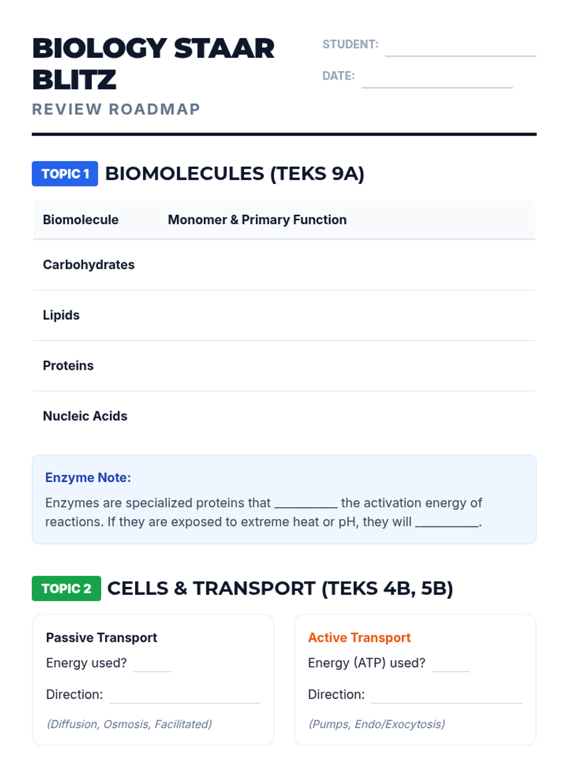568x757 pixels.
Task: Click the orange Active Transport heading
Action: coord(359,638)
